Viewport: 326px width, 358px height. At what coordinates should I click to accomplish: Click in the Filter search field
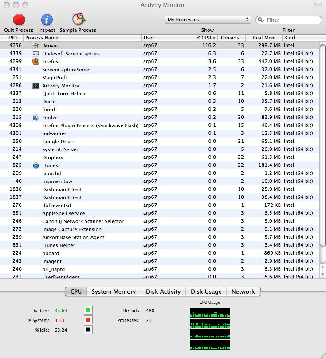point(289,20)
